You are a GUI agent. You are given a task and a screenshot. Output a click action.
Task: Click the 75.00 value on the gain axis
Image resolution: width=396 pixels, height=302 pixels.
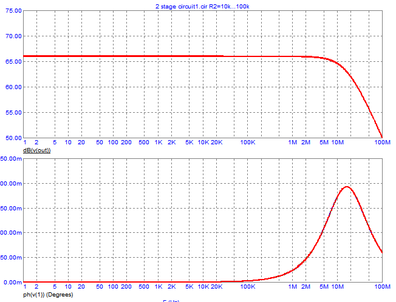(13, 10)
